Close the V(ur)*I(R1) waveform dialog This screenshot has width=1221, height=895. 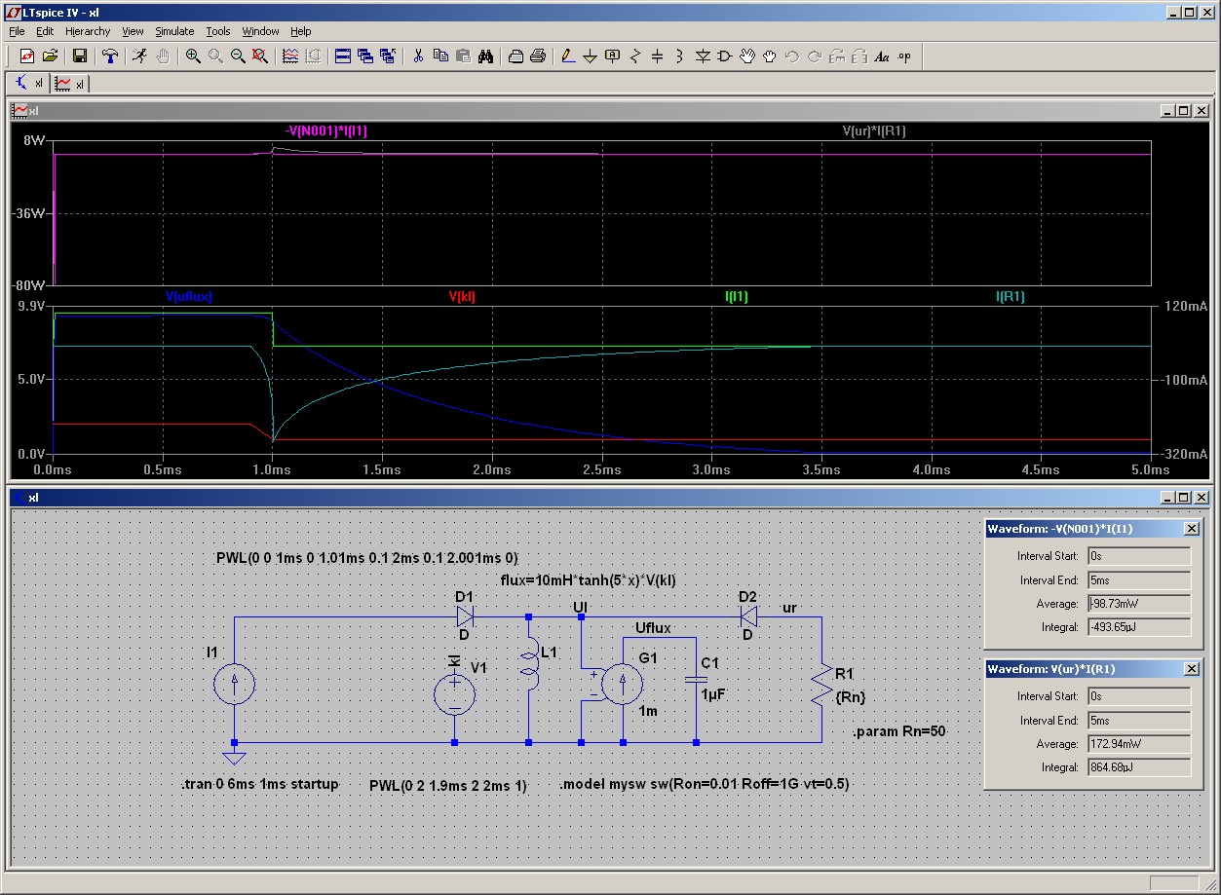[1191, 669]
